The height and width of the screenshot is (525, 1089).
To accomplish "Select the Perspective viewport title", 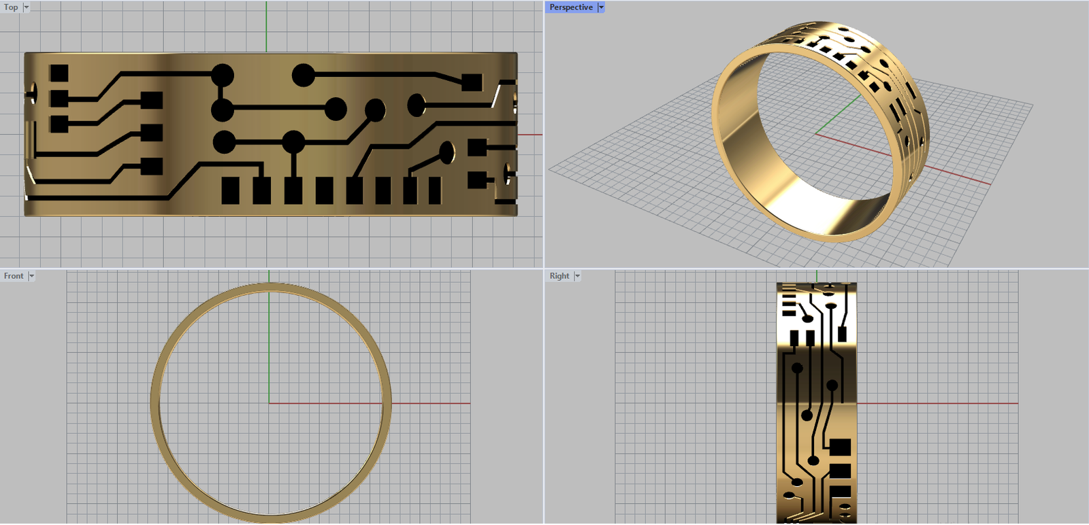I will coord(570,7).
